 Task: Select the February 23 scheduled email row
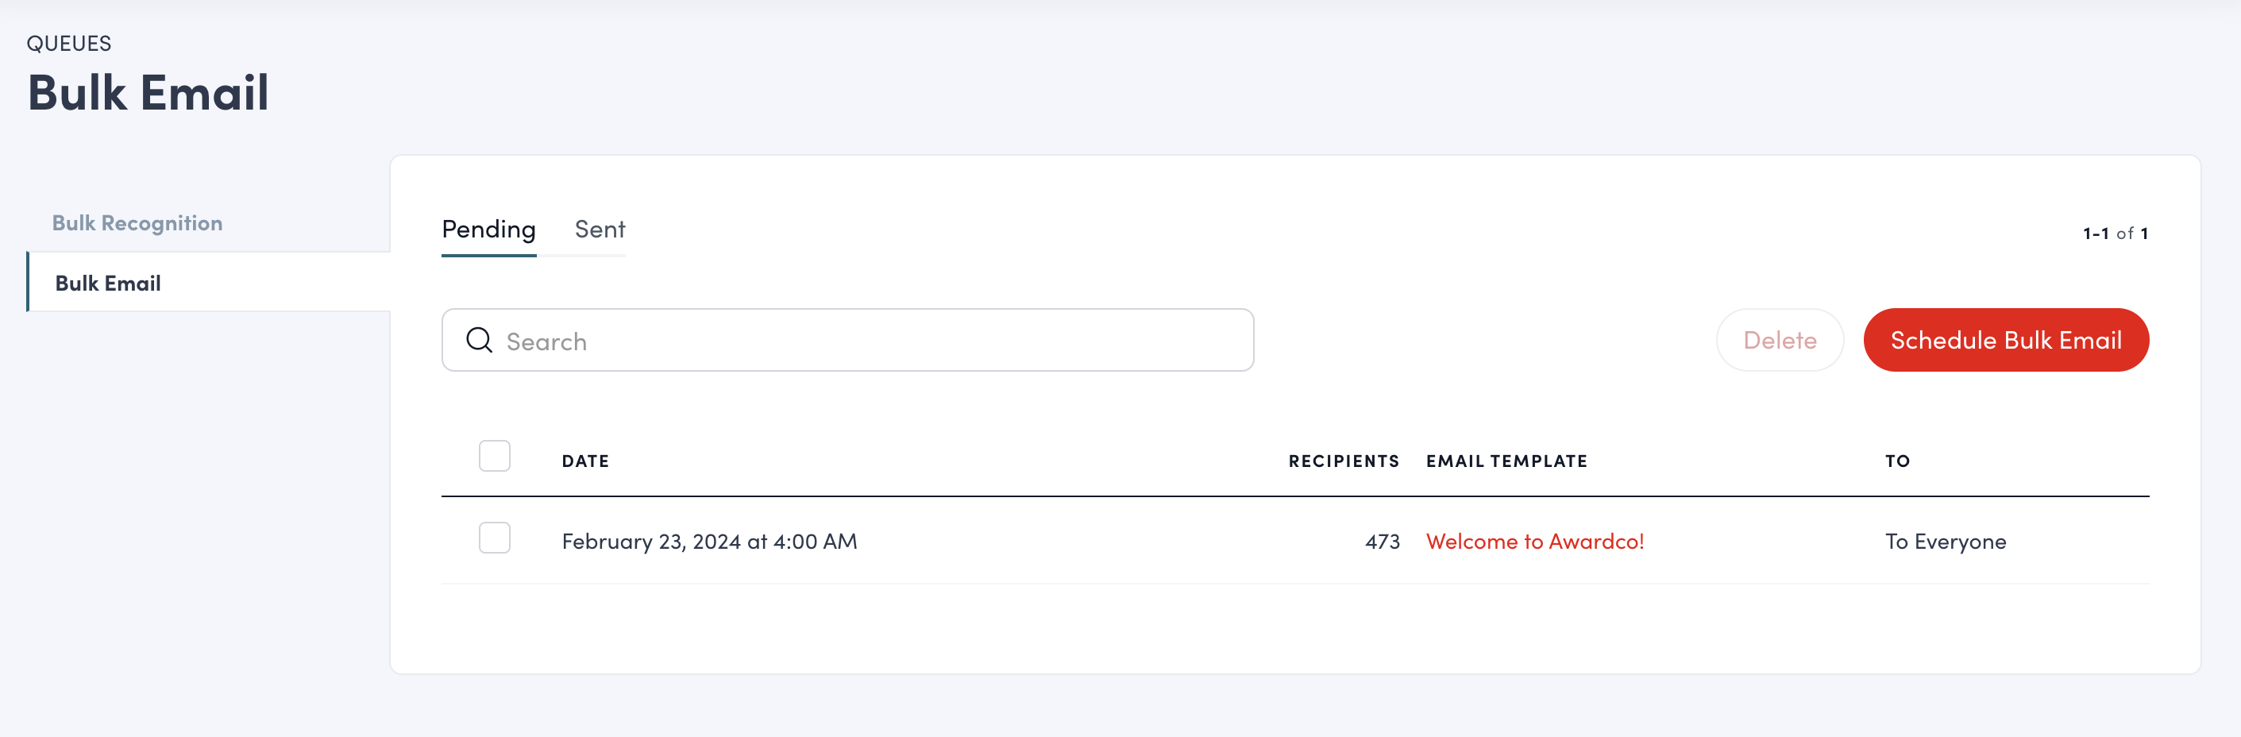pos(957,540)
